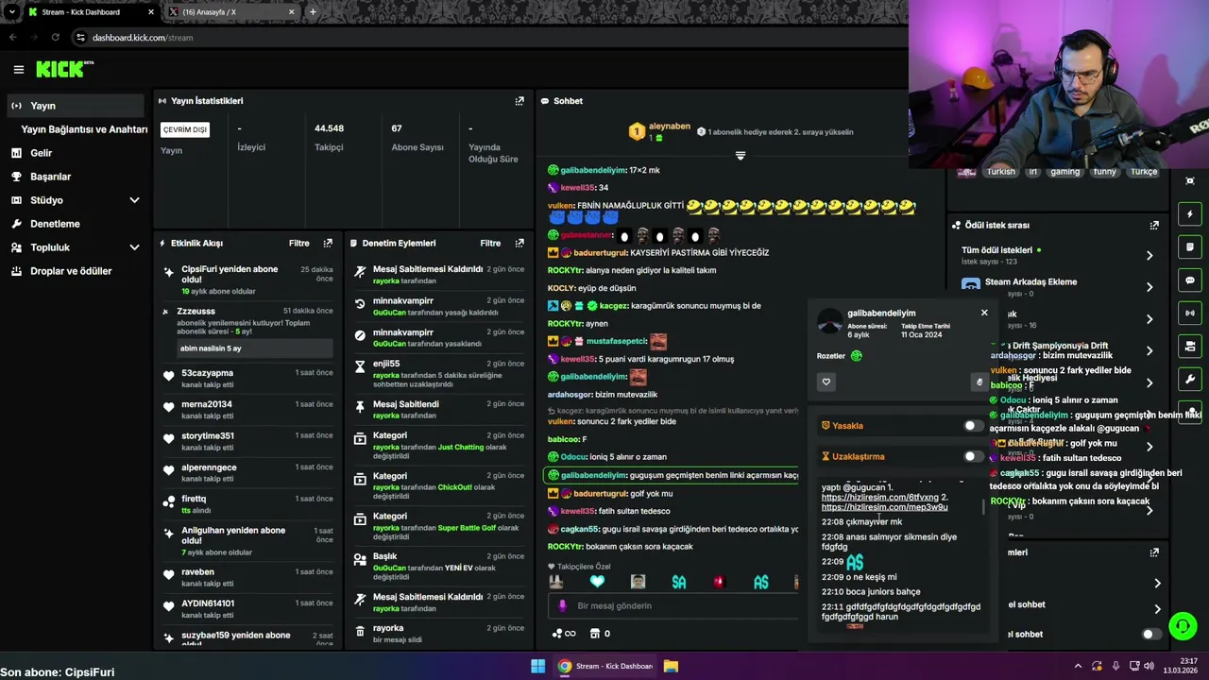Open hizliresim.com/6tfvxng link

click(x=880, y=498)
